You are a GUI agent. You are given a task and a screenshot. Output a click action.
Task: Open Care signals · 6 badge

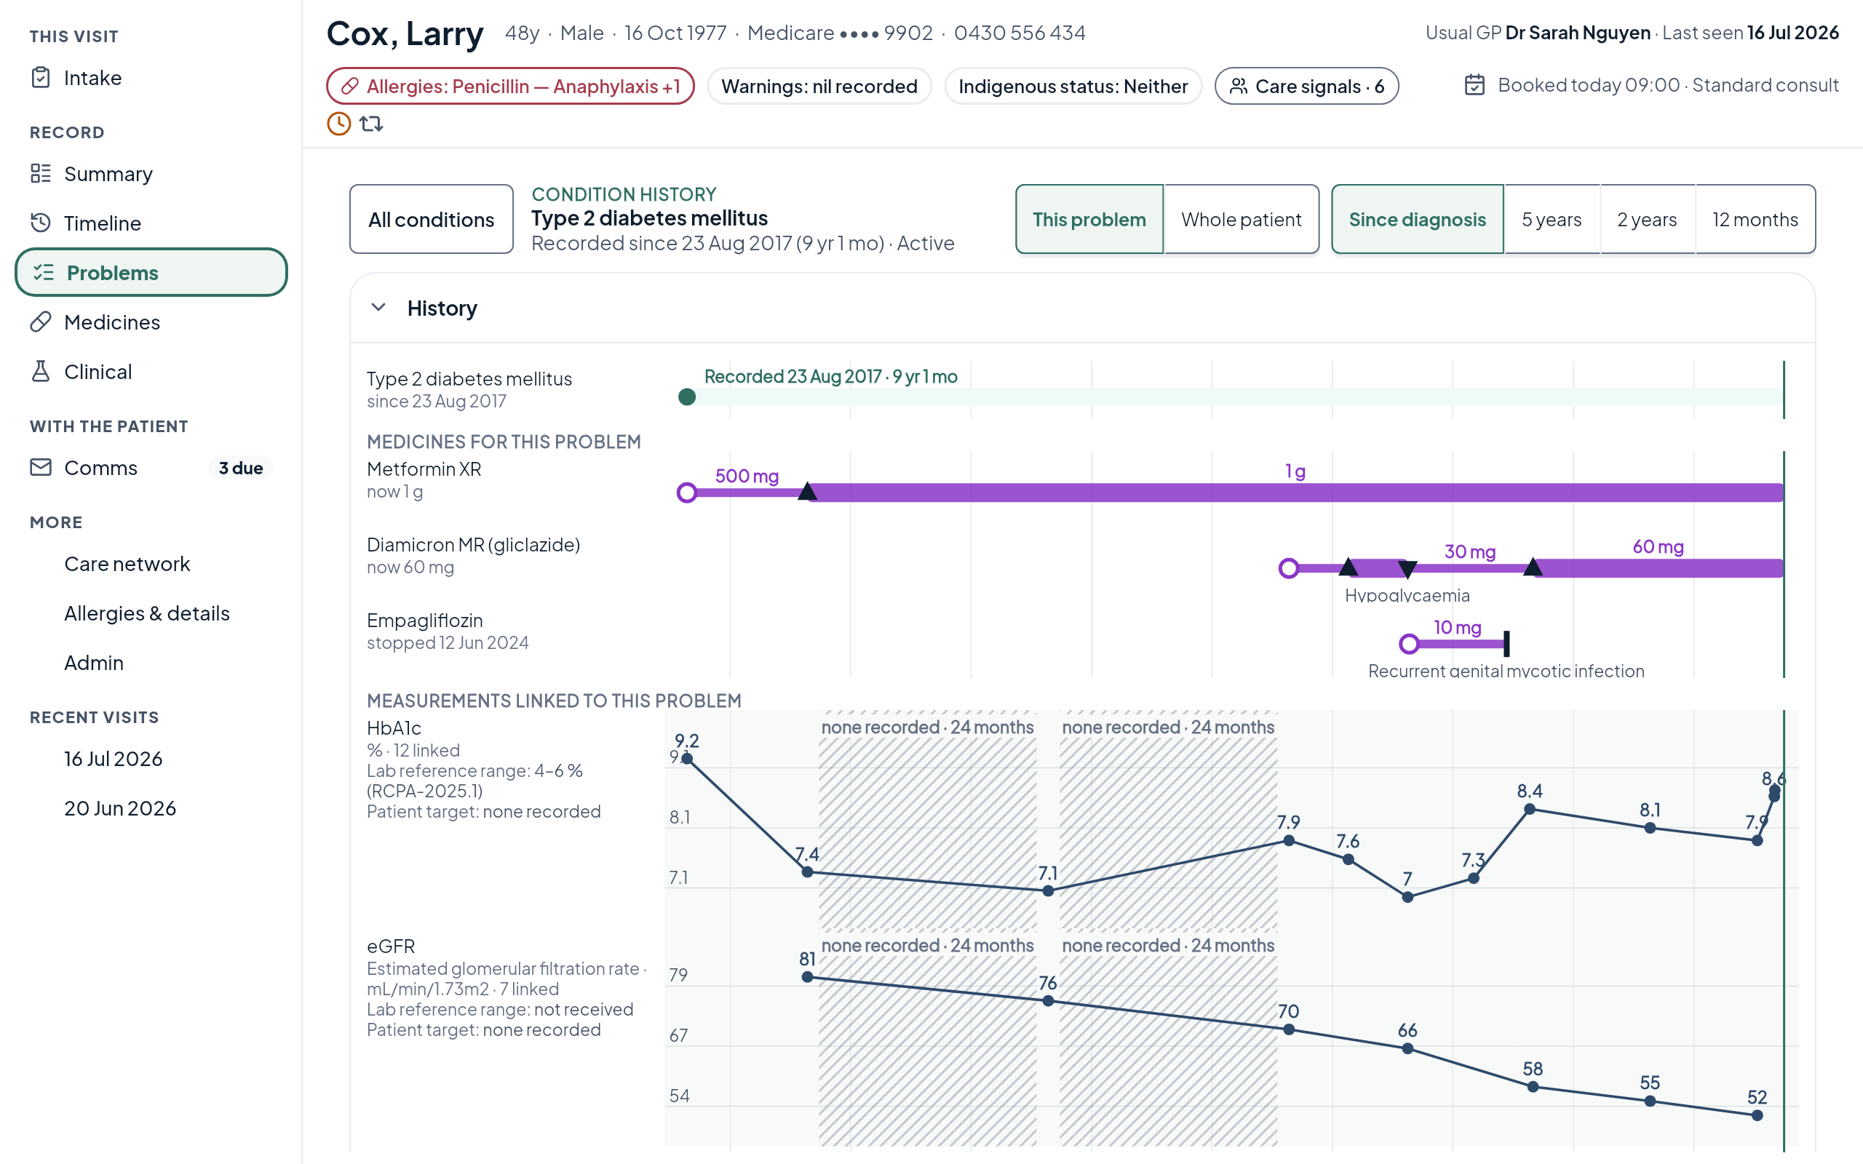[x=1306, y=87]
